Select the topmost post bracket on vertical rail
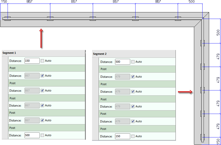 pyautogui.click(x=202, y=43)
